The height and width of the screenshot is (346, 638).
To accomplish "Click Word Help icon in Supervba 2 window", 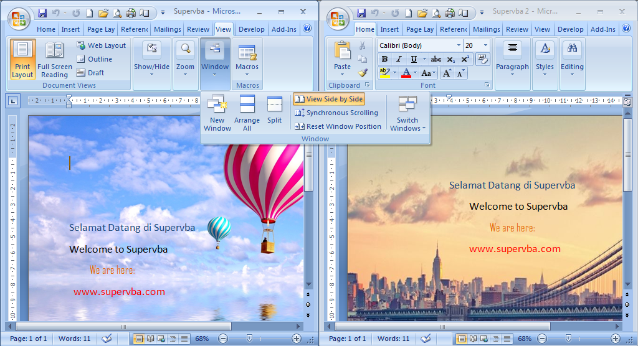I will click(626, 29).
